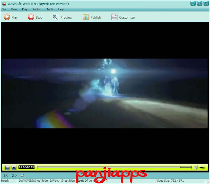Open the Tools menu

point(50,9)
